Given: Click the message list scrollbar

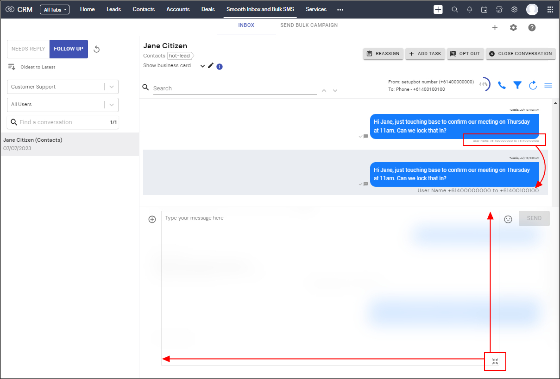Looking at the screenshot, I should click(554, 153).
